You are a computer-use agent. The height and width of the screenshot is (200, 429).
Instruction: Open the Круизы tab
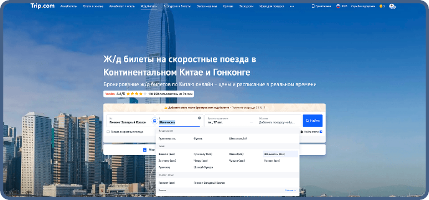pos(228,6)
